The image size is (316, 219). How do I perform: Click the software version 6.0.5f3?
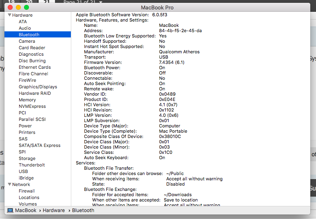160,15
